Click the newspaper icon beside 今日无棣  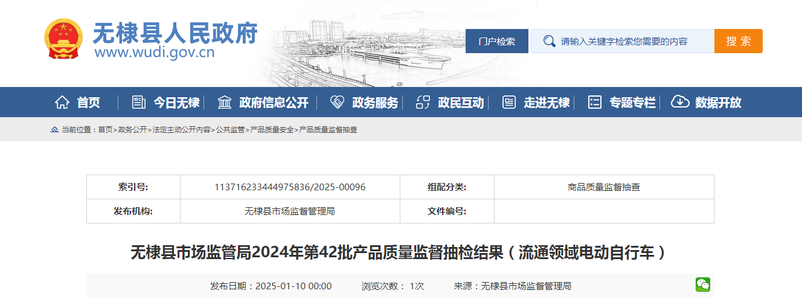[139, 103]
